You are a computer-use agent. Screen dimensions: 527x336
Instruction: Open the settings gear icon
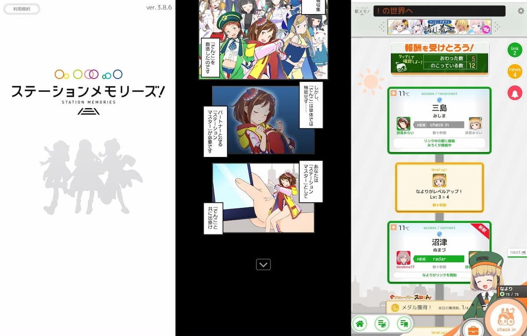pos(520,11)
